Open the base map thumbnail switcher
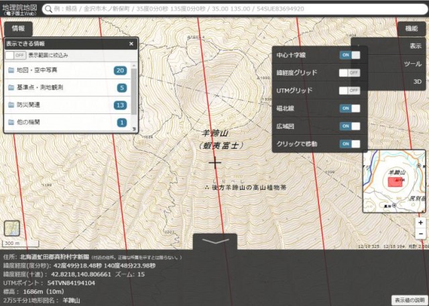This screenshot has height=306, width=429. point(12,228)
